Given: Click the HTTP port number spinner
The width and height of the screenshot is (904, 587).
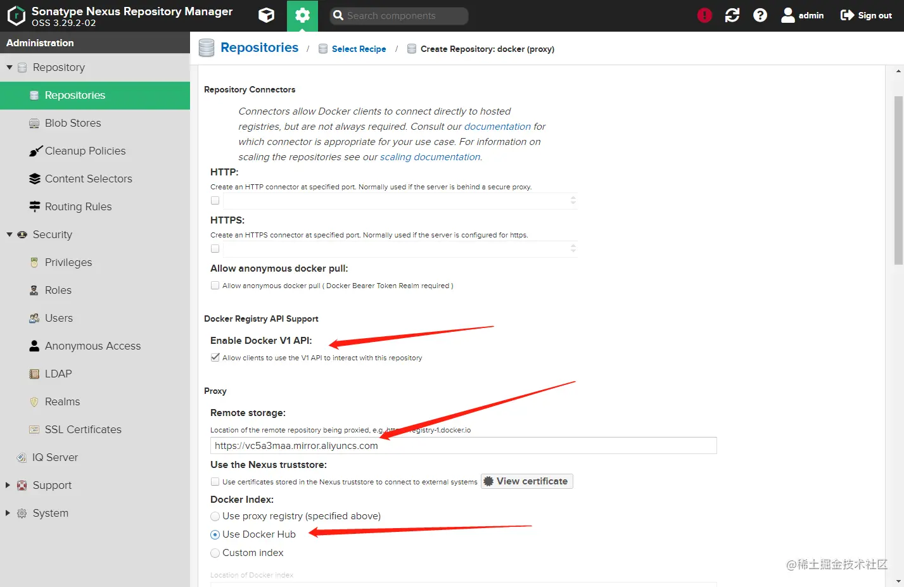Looking at the screenshot, I should coord(573,200).
